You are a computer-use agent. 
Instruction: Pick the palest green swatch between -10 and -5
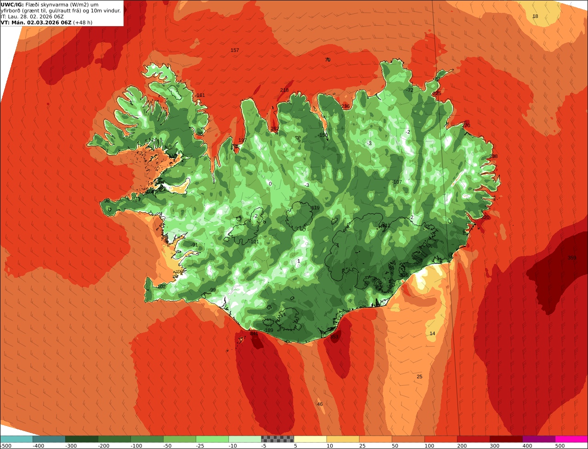tap(245, 439)
